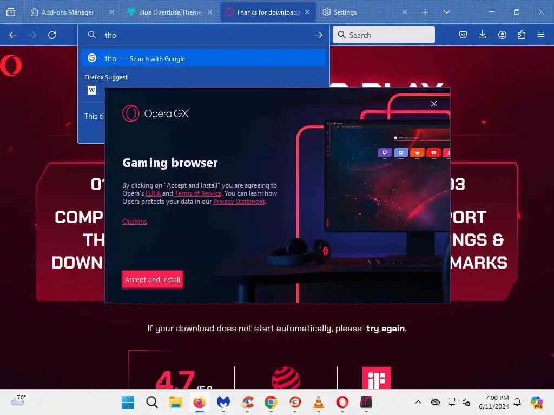The width and height of the screenshot is (554, 415).
Task: Open the Privacy Statement link
Action: click(239, 202)
